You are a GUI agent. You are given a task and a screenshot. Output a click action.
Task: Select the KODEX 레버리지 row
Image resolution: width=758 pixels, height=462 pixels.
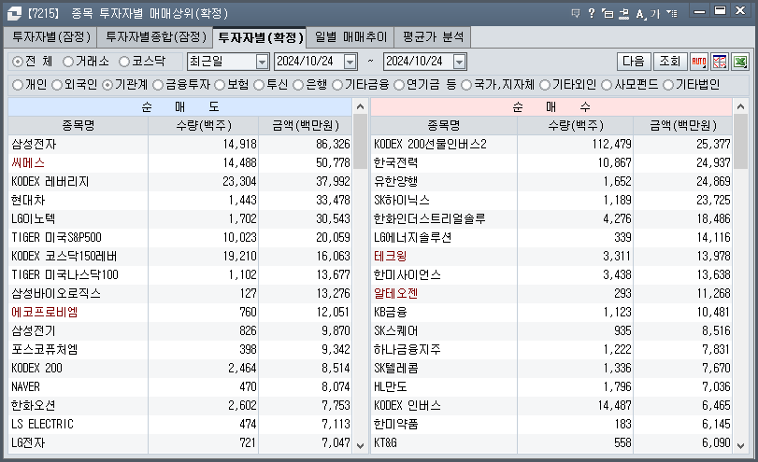(179, 181)
